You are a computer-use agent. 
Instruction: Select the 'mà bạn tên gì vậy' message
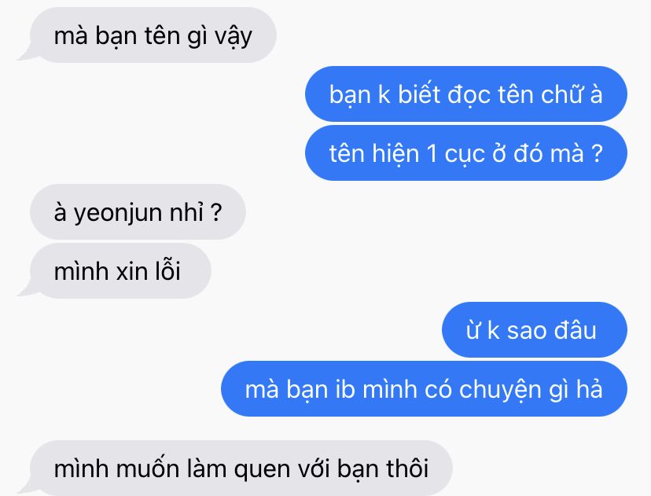pos(153,35)
